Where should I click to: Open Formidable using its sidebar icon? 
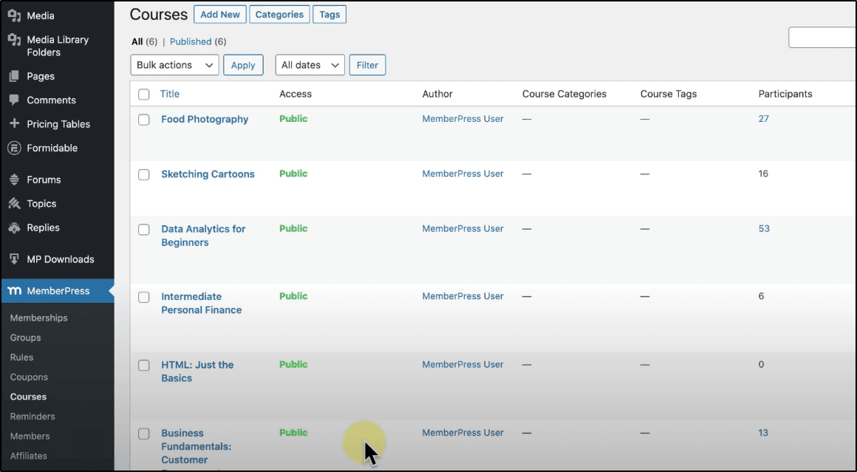(15, 148)
